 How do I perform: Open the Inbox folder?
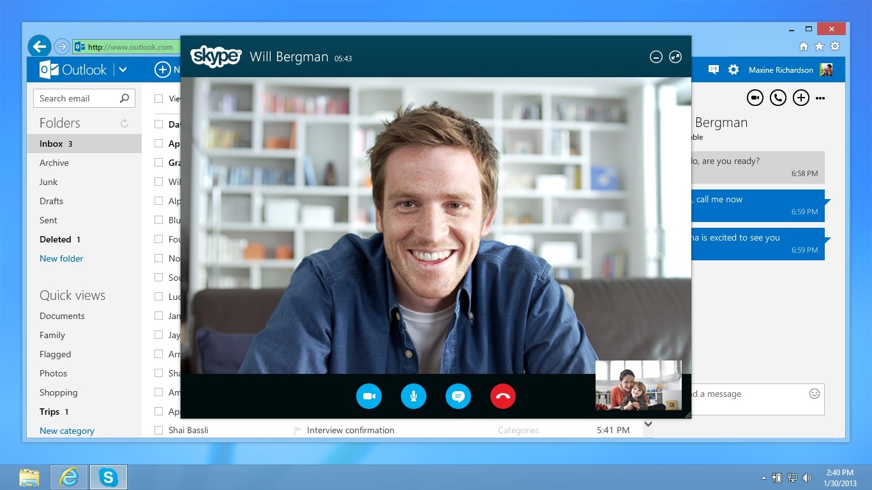(84, 144)
